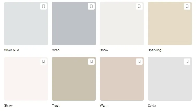
Task: Bookmark the Straw color
Action: click(43, 62)
